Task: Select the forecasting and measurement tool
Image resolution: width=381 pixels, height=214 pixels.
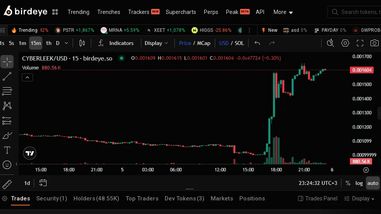Action: [7, 121]
